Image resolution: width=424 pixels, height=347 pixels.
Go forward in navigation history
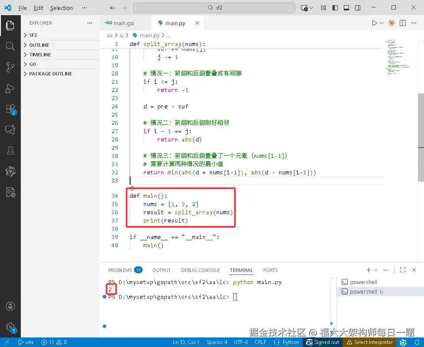tap(124, 8)
